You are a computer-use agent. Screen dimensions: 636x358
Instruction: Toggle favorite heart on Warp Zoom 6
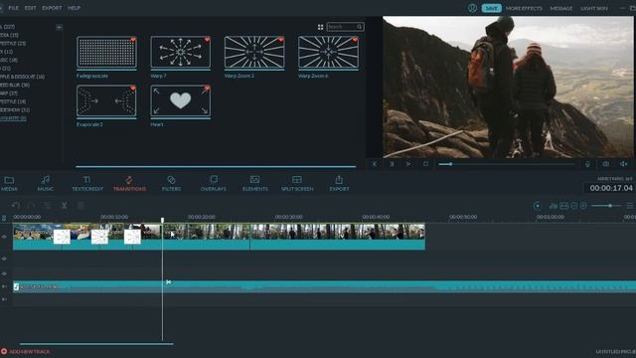click(355, 40)
